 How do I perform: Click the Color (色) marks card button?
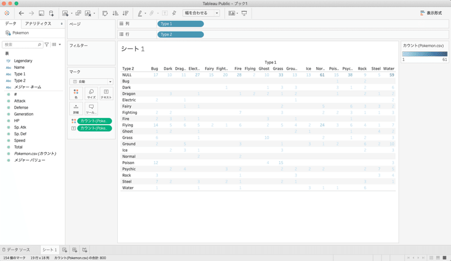coord(76,94)
